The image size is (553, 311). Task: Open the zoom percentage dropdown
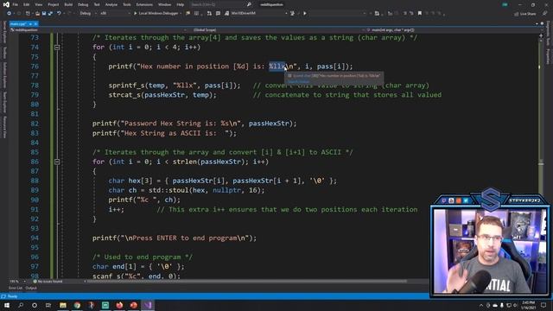point(17,282)
